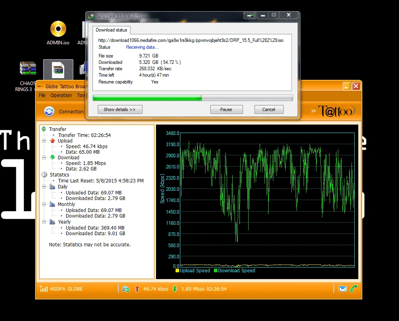Screen dimensions: 399x321
Task: Click the Transfer rate 268.032 KB/sec value
Action: [155, 69]
